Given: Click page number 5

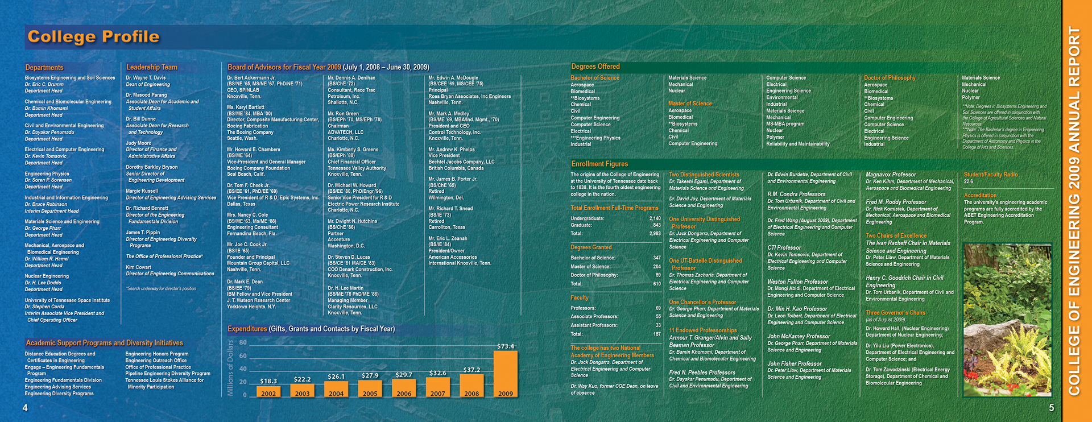Looking at the screenshot, I should pos(1051,408).
